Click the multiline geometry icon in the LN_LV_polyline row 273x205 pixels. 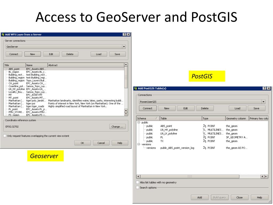point(204,133)
